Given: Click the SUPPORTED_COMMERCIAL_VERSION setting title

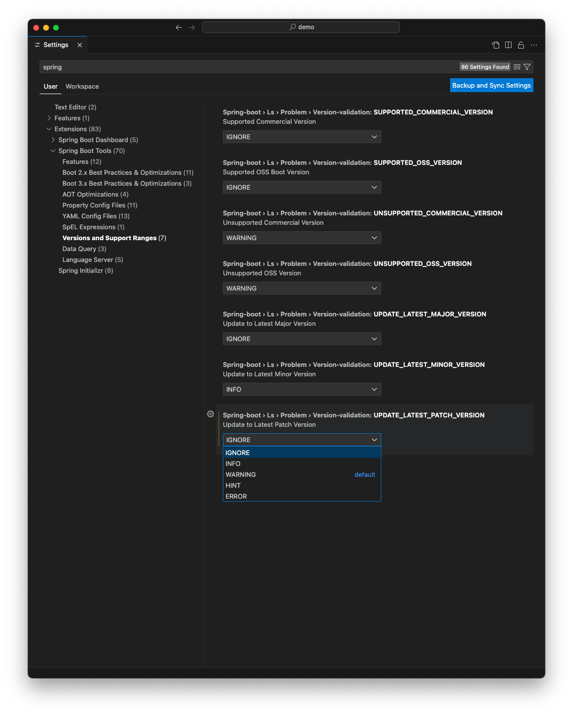Looking at the screenshot, I should [358, 112].
